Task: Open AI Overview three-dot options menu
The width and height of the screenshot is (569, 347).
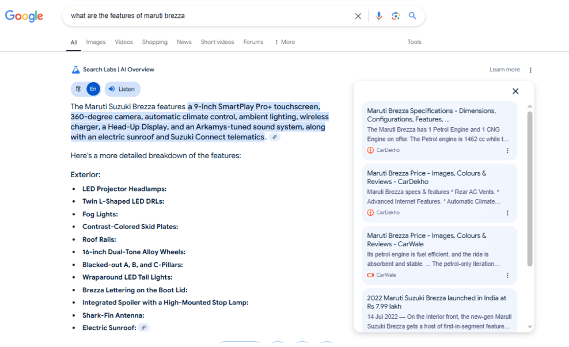Action: pos(530,70)
